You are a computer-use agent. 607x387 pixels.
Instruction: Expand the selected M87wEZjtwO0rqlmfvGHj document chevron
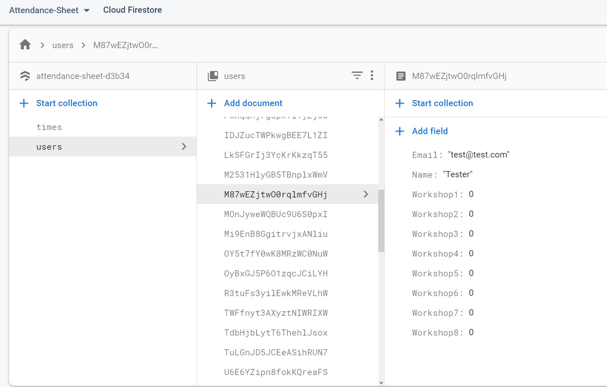(366, 194)
